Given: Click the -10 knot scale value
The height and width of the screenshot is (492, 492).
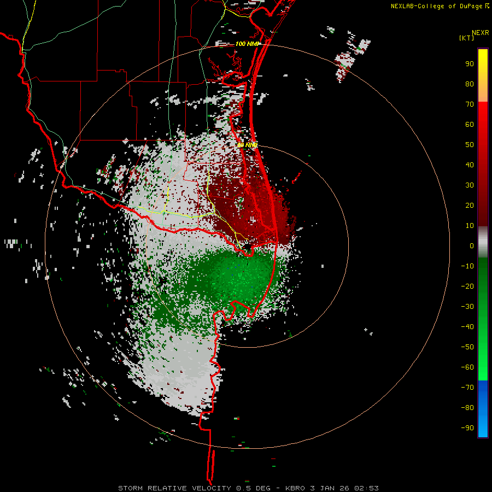Looking at the screenshot, I should pos(467,266).
